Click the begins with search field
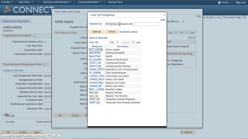The width and height of the screenshot is (248, 139). pyautogui.click(x=146, y=24)
